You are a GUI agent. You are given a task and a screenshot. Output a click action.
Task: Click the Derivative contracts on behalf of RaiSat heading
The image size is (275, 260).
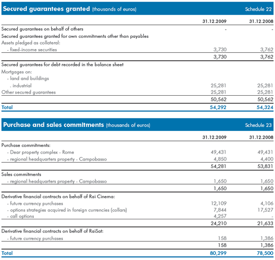(52, 231)
